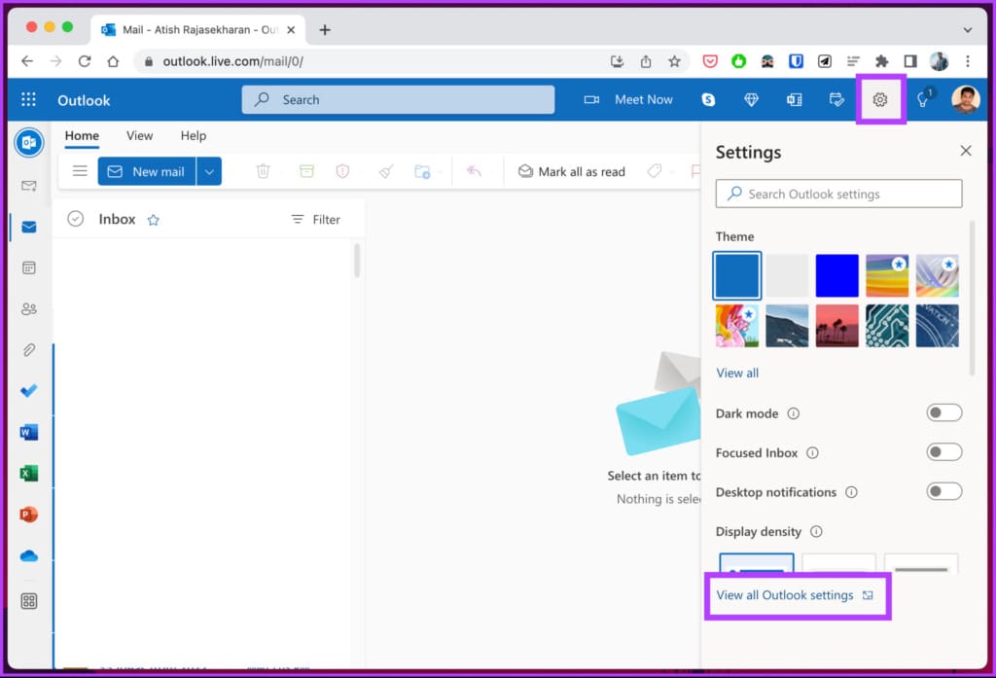Open To Do checkmark in sidebar
The image size is (996, 678).
28,391
